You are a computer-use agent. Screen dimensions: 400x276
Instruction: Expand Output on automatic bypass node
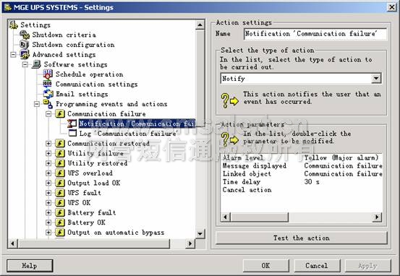click(48, 233)
